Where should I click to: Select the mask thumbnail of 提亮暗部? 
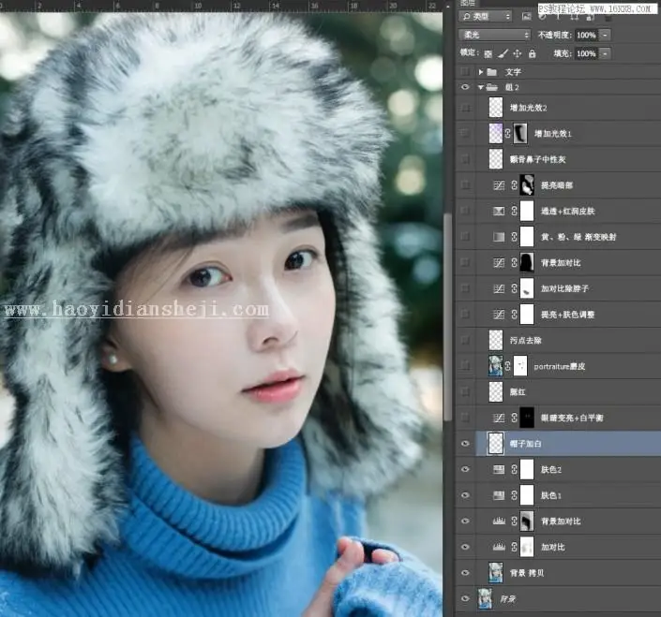click(x=527, y=185)
